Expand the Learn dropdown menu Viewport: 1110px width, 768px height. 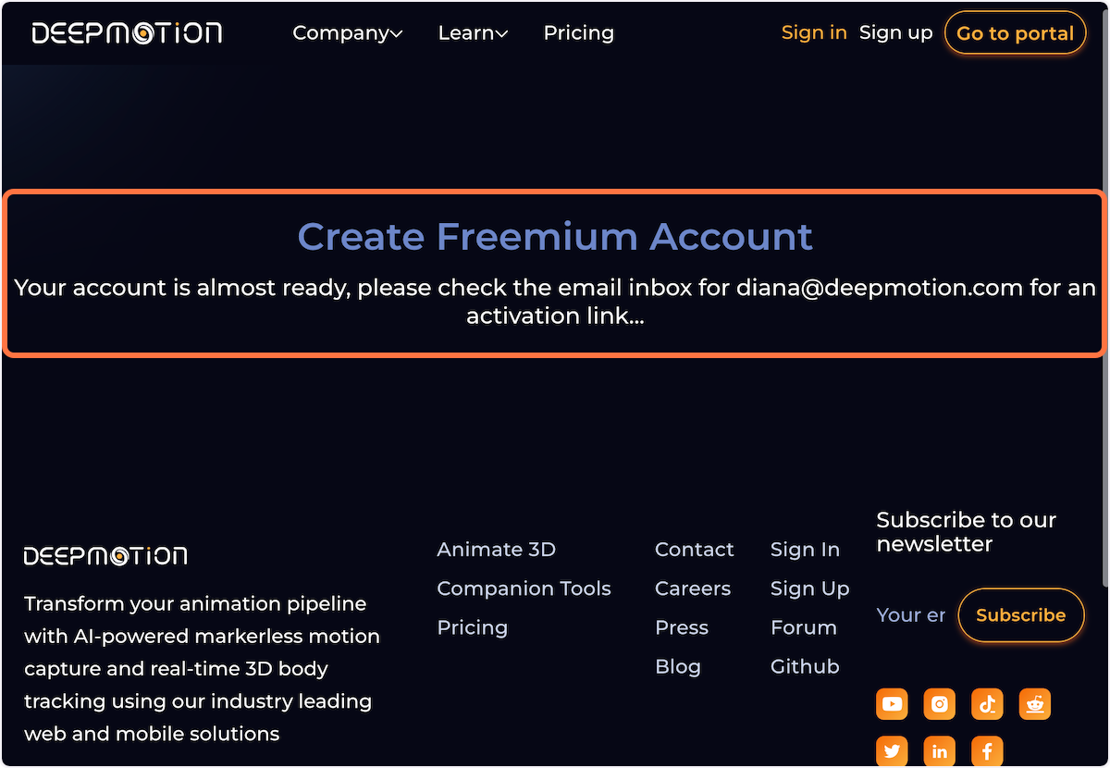pos(466,32)
